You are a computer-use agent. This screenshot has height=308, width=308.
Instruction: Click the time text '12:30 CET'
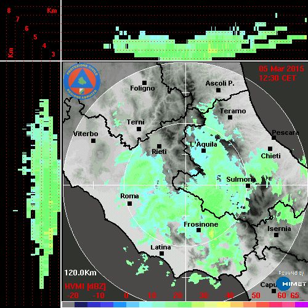pos(277,78)
